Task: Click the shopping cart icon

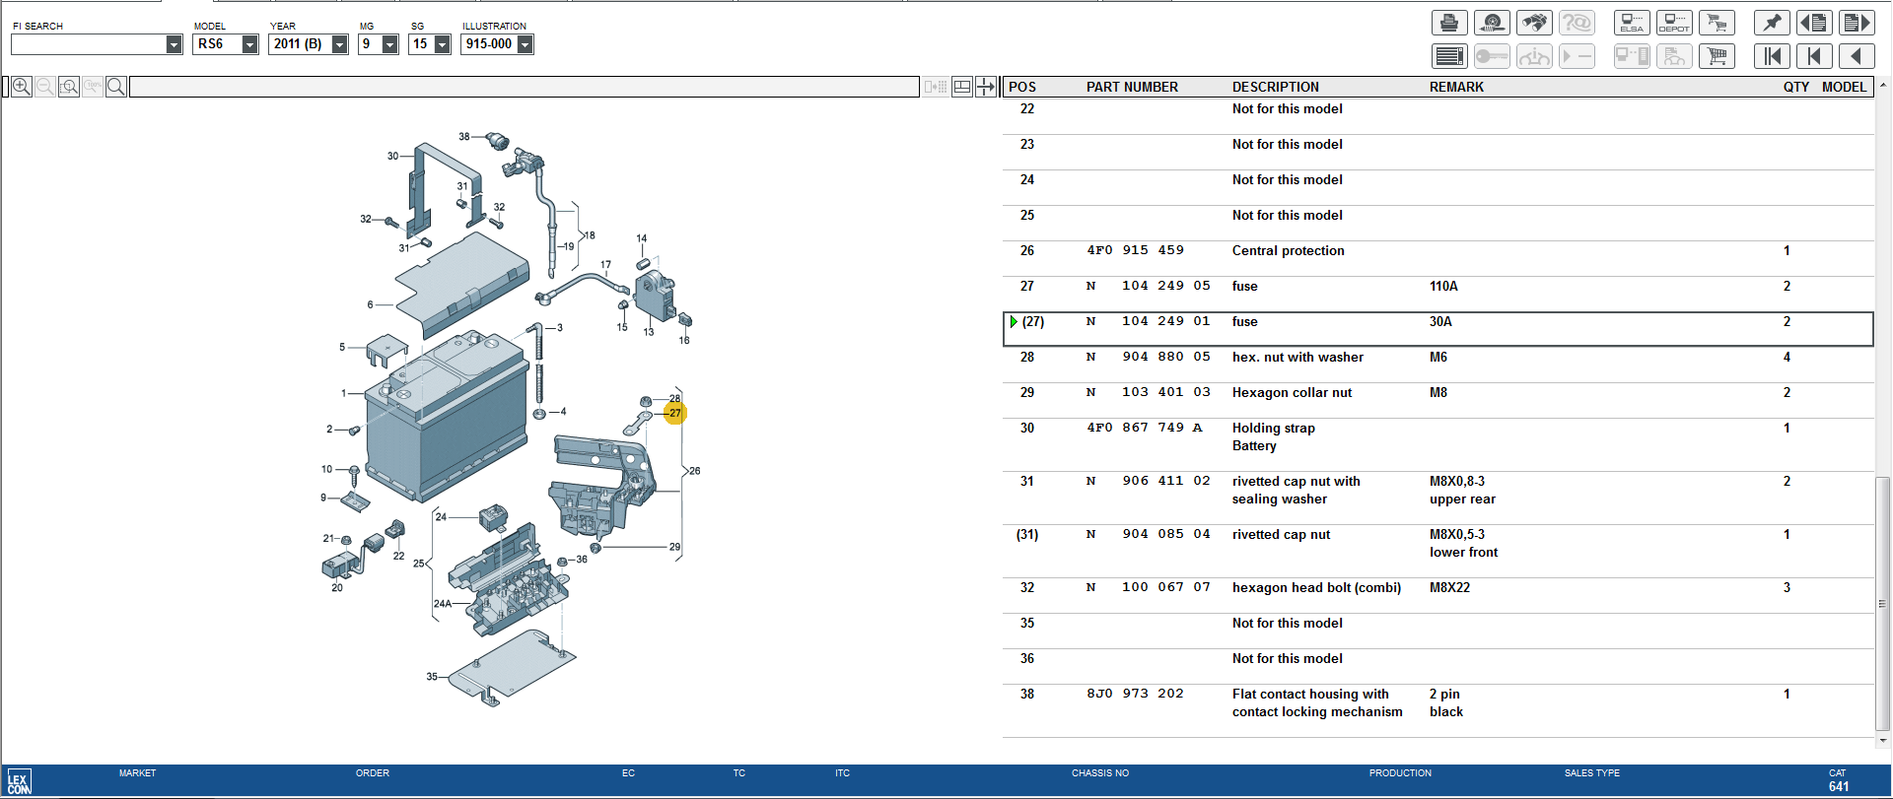Action: 1717,56
